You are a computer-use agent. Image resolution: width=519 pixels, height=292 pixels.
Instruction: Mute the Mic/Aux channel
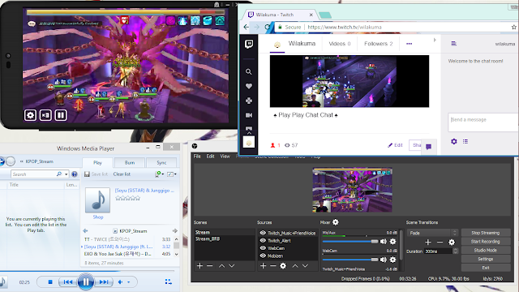(384, 242)
